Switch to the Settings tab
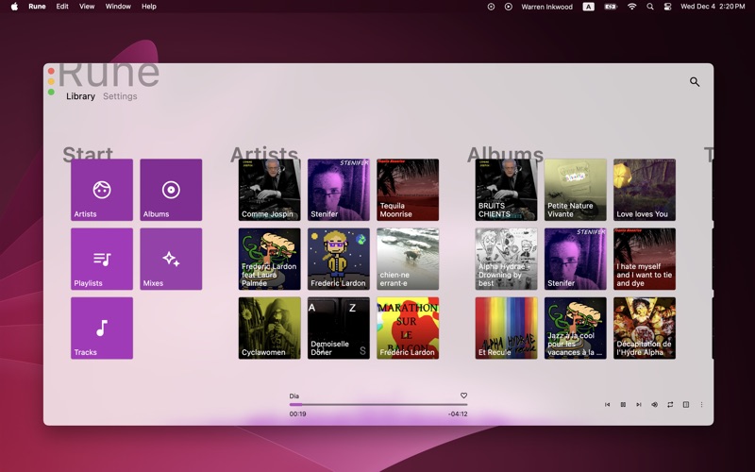Screen dimensions: 755x472 pyautogui.click(x=120, y=96)
